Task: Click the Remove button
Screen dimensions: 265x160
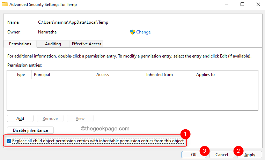Action: [50, 119]
